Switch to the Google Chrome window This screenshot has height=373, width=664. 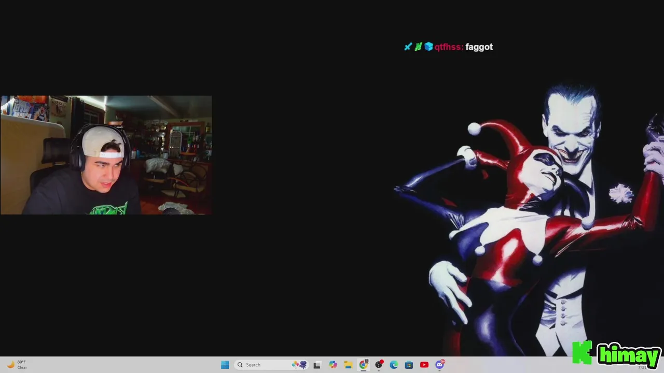[x=364, y=365]
